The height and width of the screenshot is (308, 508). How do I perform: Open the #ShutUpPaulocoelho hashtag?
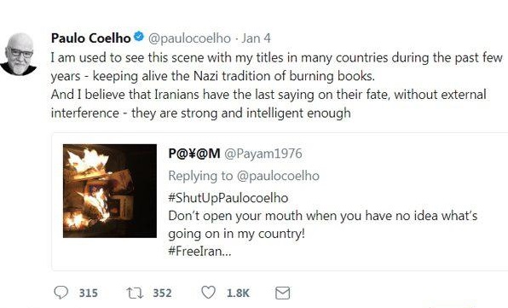(x=228, y=198)
